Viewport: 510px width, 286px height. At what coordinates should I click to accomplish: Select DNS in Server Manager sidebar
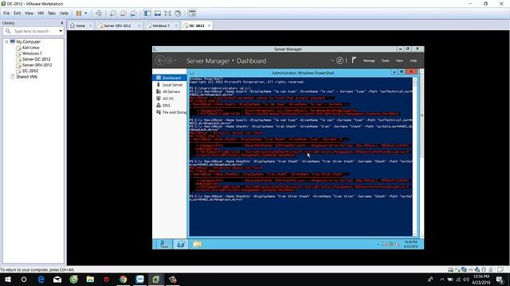tap(170, 106)
